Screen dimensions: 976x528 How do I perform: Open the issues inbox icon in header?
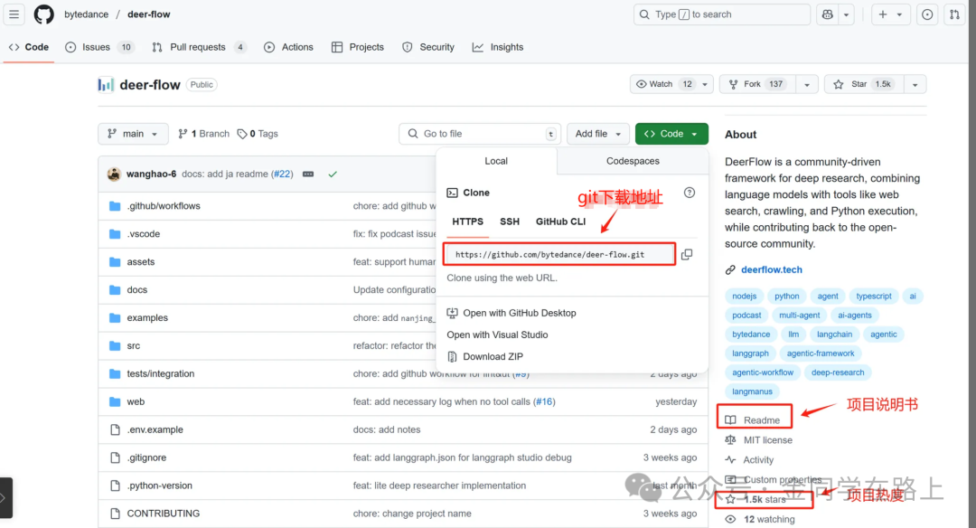(x=927, y=14)
